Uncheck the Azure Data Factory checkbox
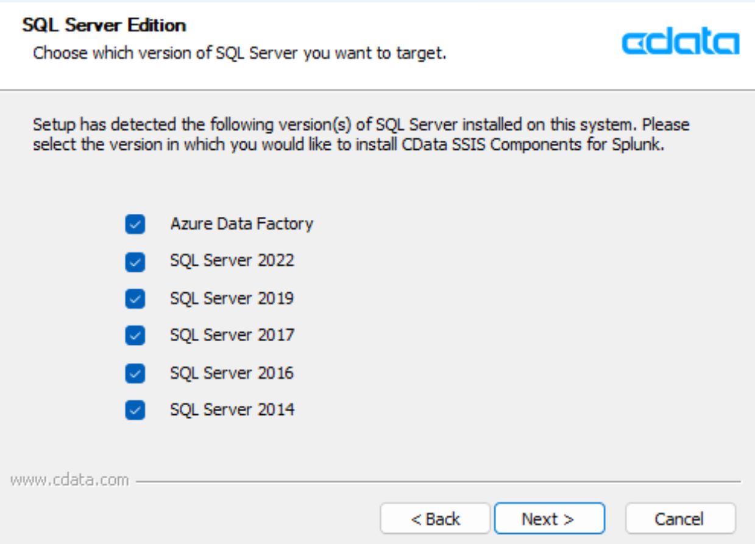The width and height of the screenshot is (755, 544). coord(135,225)
